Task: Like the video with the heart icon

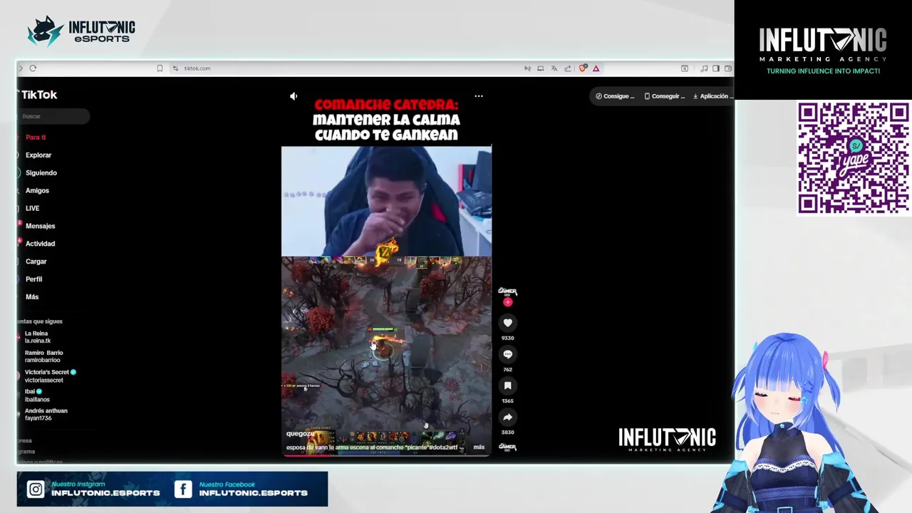Action: pos(507,323)
